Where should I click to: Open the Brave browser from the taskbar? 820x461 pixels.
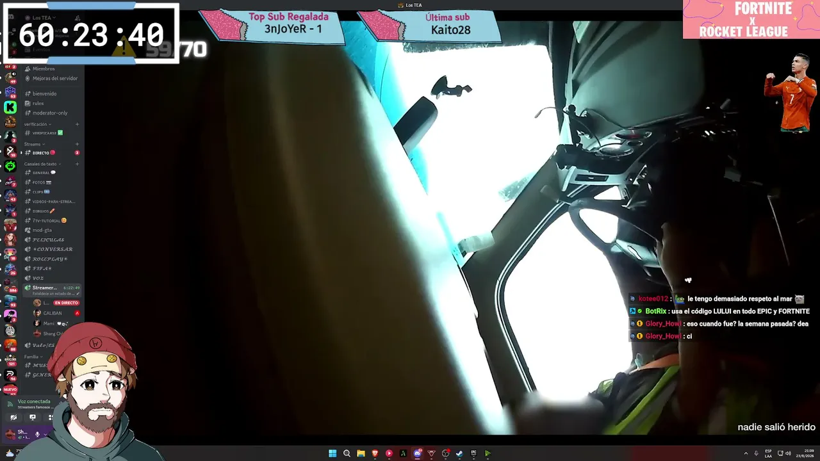[375, 453]
